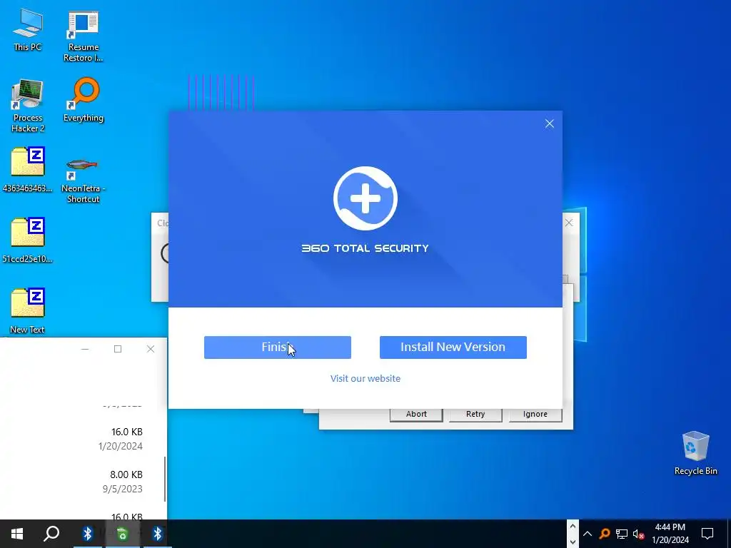
Task: Click the second Bluetooth taskbar app icon
Action: click(x=158, y=534)
